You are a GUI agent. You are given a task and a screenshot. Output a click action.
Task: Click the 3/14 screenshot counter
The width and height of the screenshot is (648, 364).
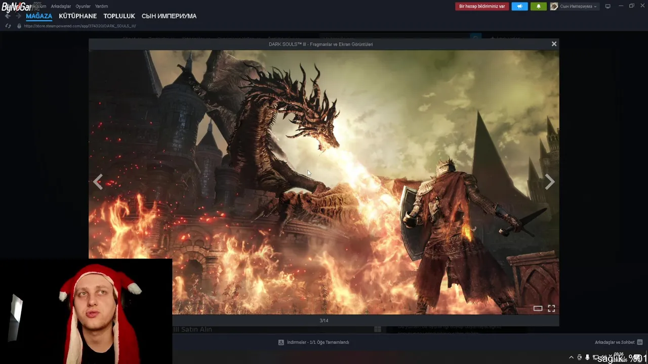pyautogui.click(x=324, y=321)
